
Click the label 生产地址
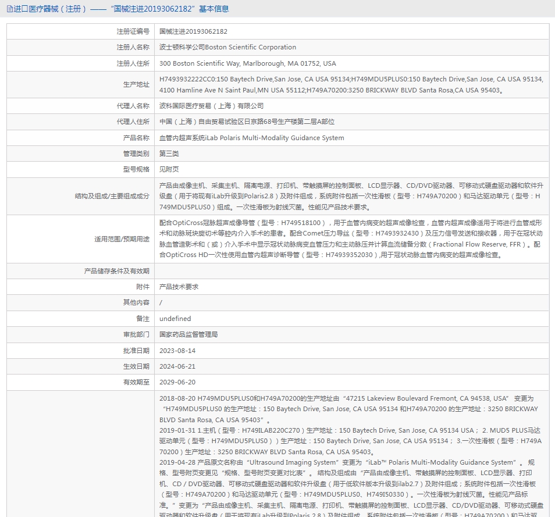(136, 84)
